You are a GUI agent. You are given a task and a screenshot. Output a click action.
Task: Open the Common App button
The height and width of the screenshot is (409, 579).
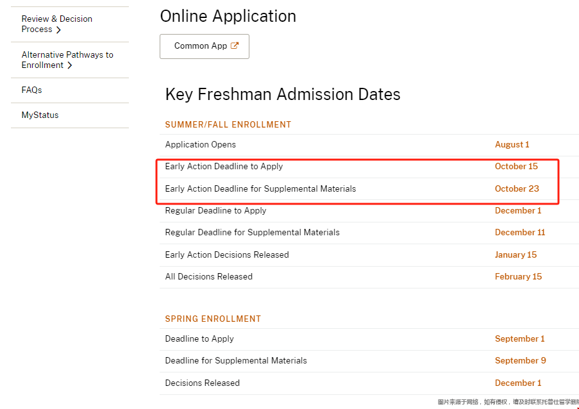pyautogui.click(x=205, y=47)
